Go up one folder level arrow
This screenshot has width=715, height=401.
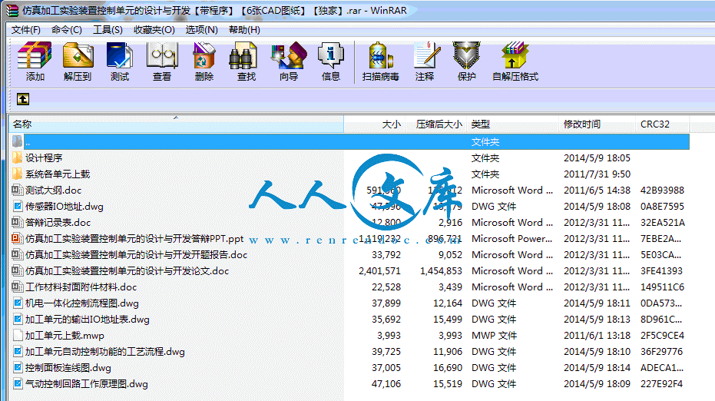coord(23,99)
